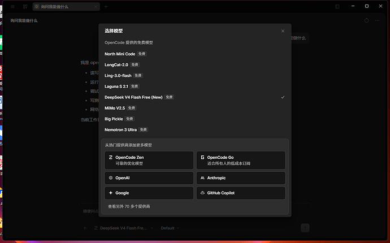Choose LongCat-2.0 from the model list
The width and height of the screenshot is (390, 243).
pos(195,64)
